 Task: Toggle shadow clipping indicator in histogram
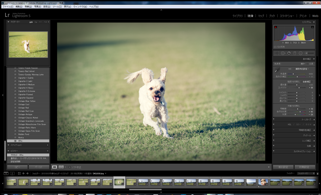point(275,27)
